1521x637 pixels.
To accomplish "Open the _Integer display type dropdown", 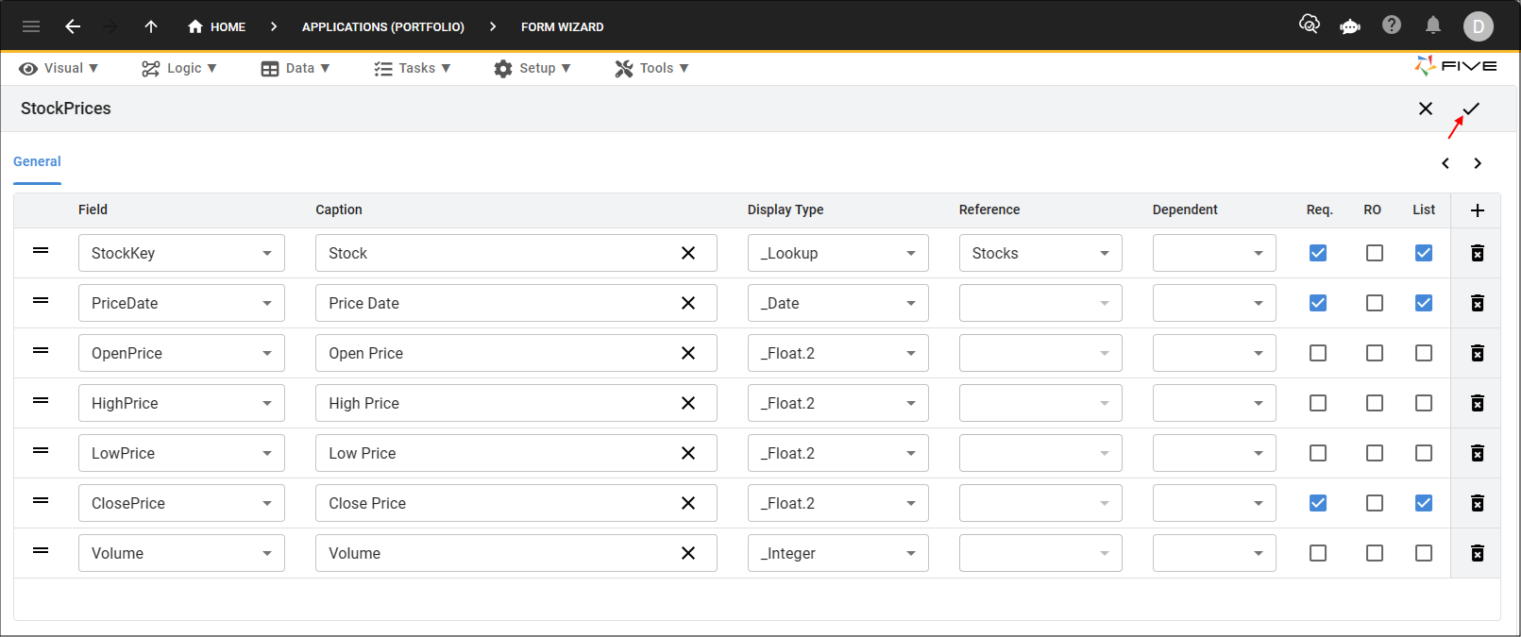I will click(x=838, y=553).
